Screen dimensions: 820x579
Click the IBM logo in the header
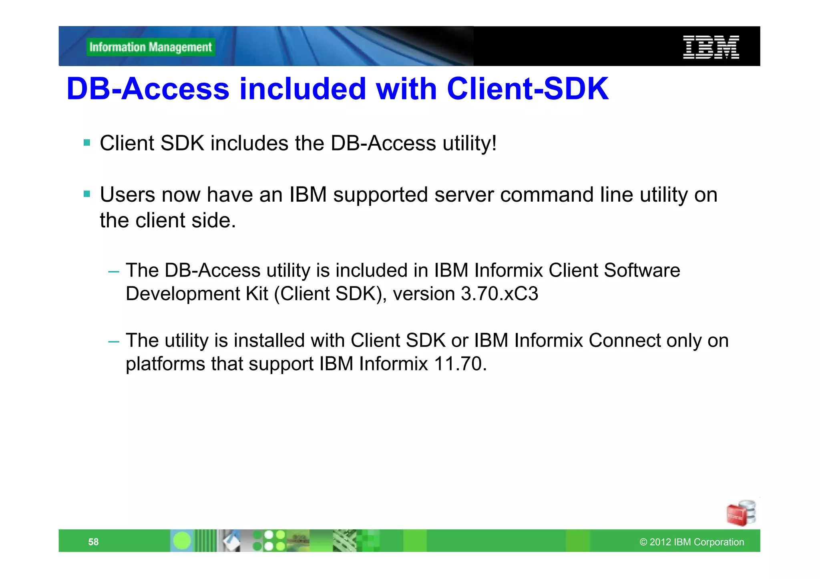(x=711, y=47)
